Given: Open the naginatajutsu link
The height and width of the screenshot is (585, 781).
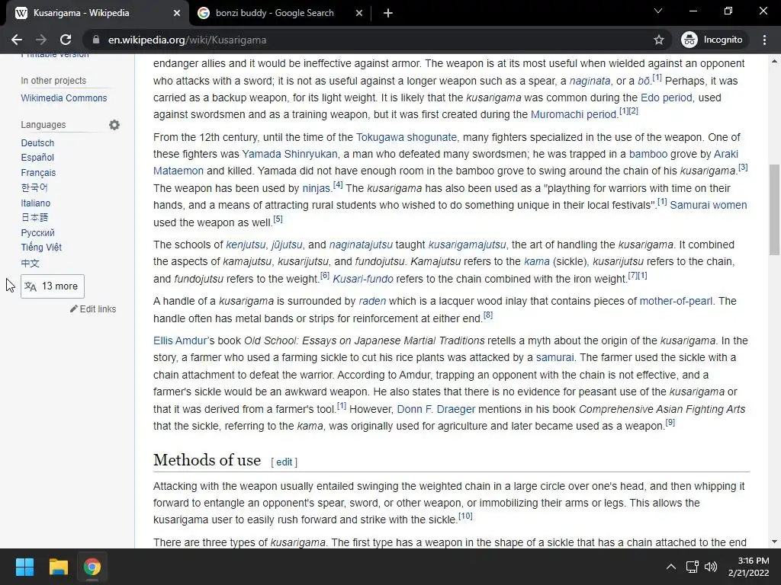Looking at the screenshot, I should click(x=361, y=245).
